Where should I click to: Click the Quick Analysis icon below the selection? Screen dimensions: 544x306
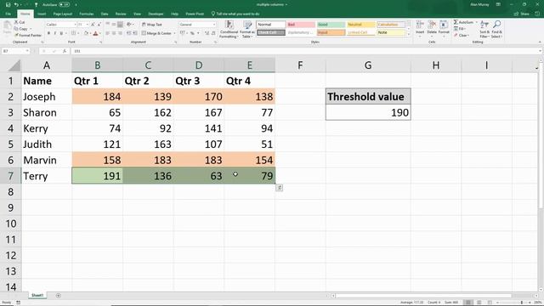coord(280,188)
